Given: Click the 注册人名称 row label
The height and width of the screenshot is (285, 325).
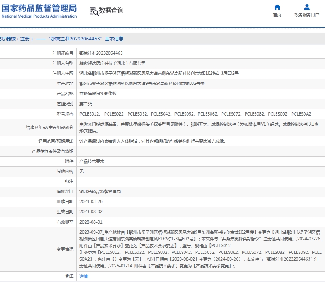Looking at the screenshot, I should [x=63, y=63].
